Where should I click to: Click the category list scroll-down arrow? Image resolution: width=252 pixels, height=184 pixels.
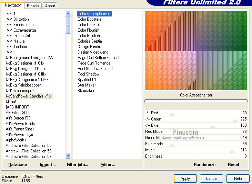pyautogui.click(x=68, y=156)
